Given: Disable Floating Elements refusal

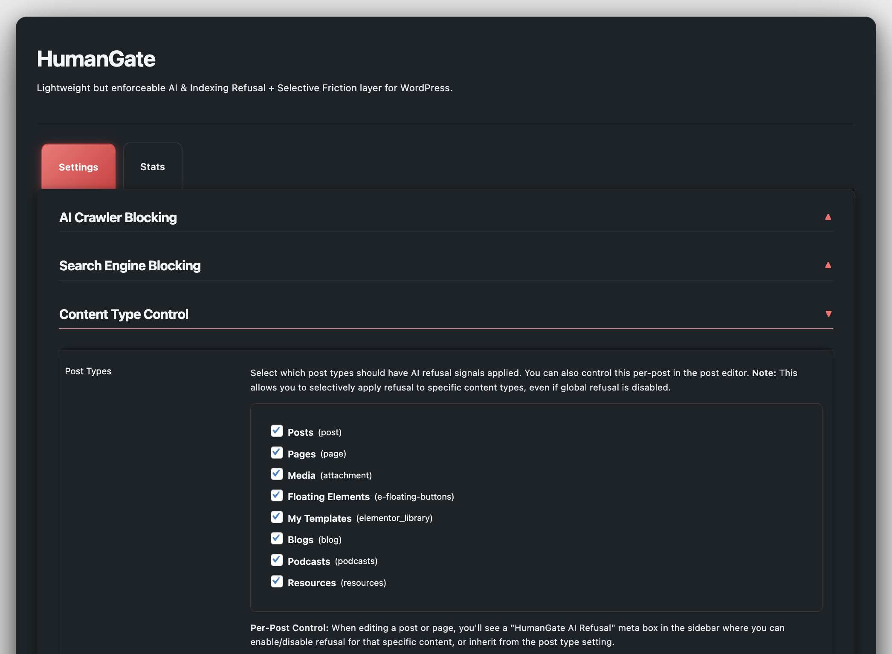Looking at the screenshot, I should coord(277,495).
